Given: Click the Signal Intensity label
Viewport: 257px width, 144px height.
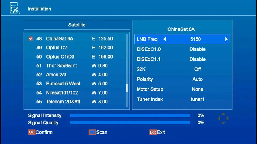Looking at the screenshot, I should 44,116.
